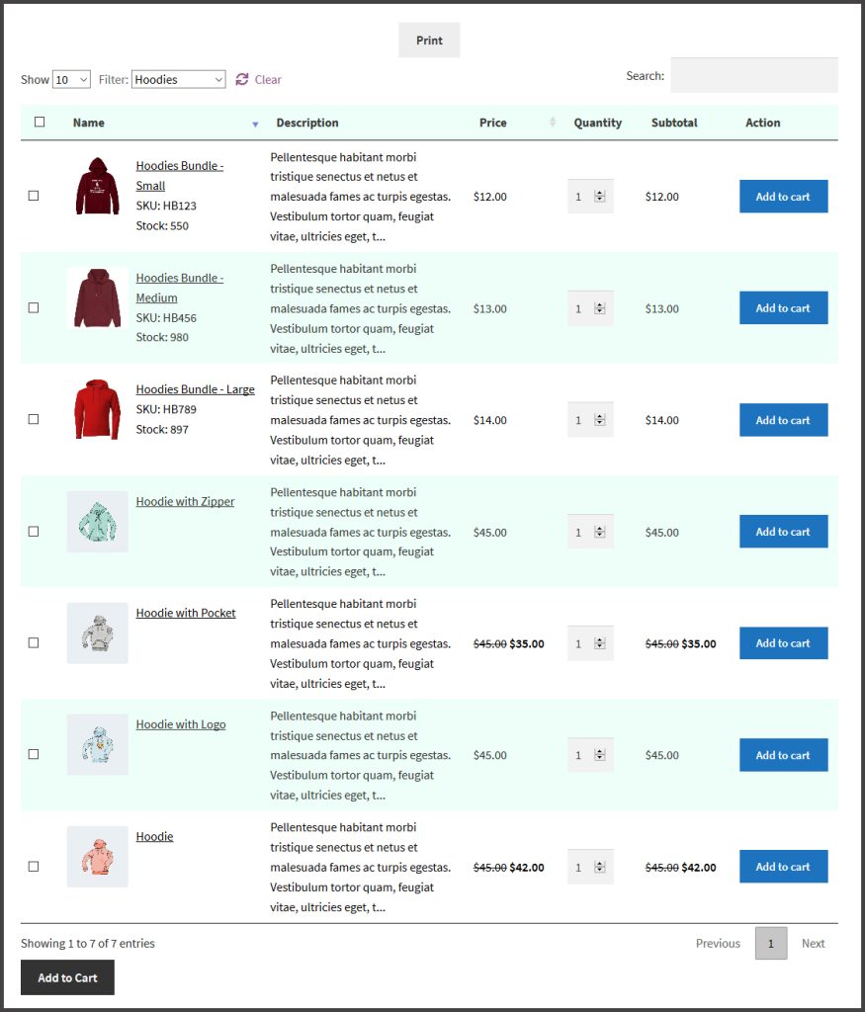This screenshot has height=1012, width=865.
Task: Toggle the select-all checkbox in the table header
Action: coord(40,123)
